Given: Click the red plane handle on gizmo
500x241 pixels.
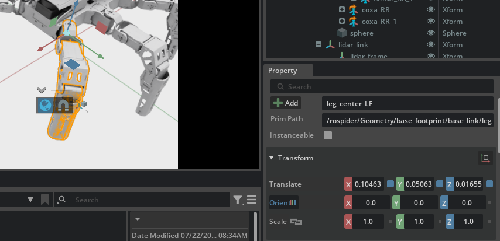Looking at the screenshot, I should pyautogui.click(x=101, y=27).
